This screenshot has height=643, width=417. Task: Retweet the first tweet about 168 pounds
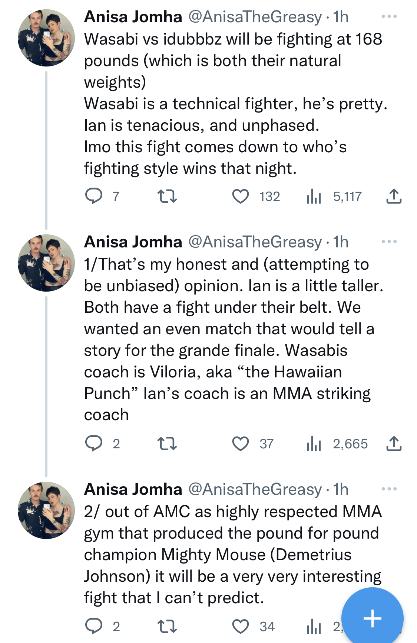click(x=167, y=196)
